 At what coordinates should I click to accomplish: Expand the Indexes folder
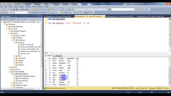(x=14, y=63)
